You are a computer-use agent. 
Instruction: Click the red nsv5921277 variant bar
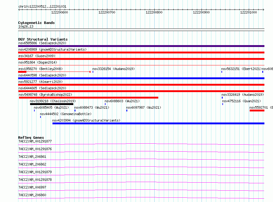[141, 85]
